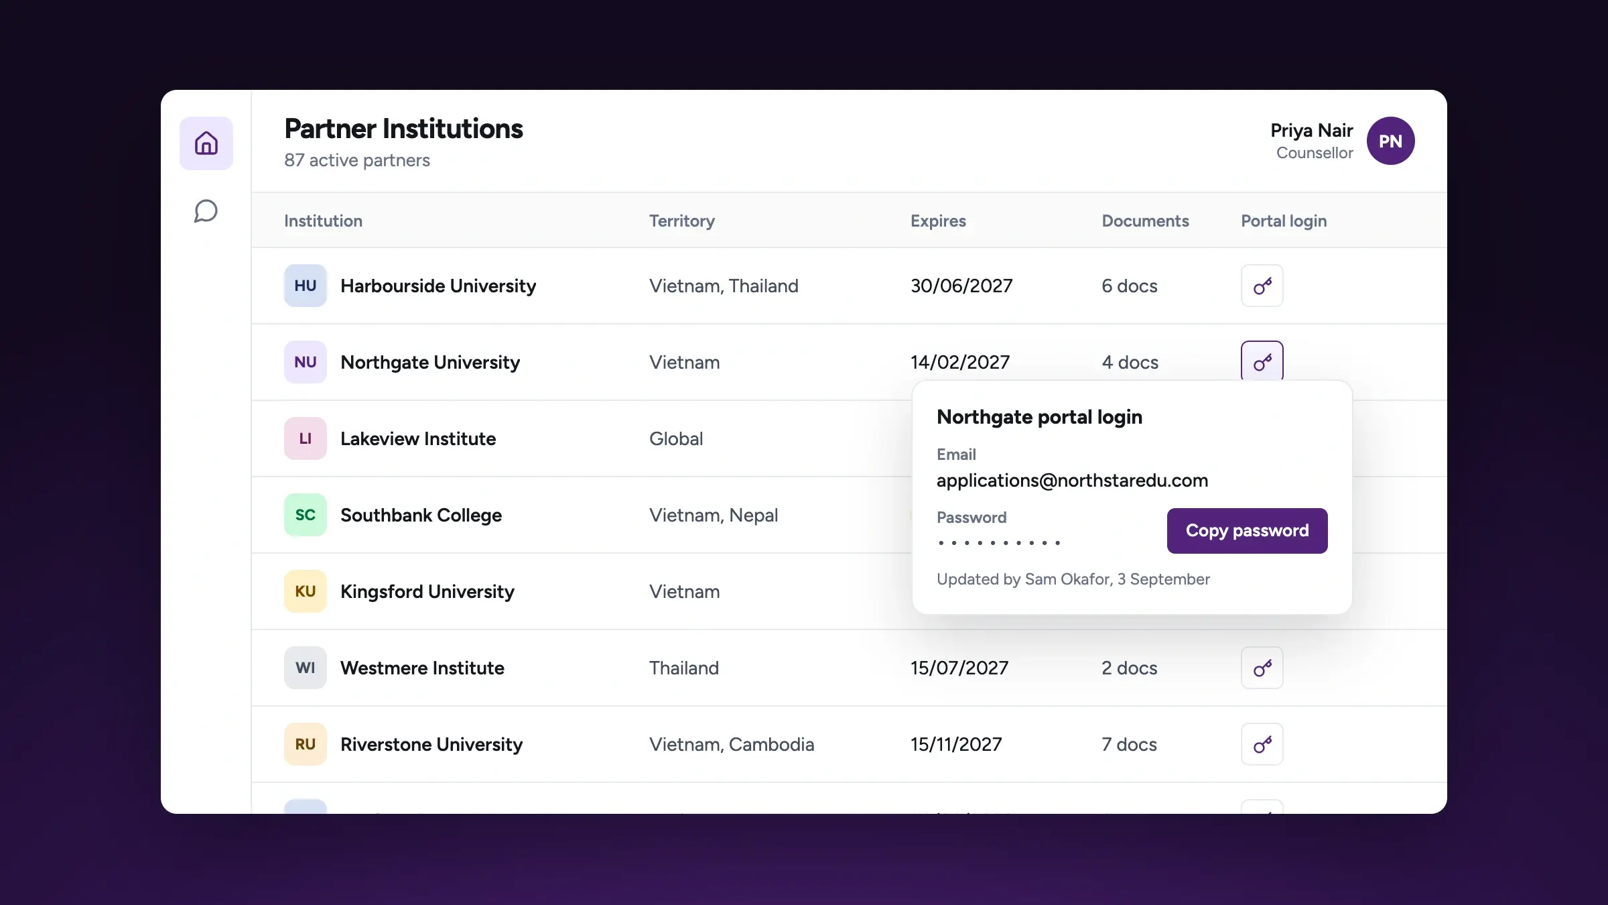Click the Priya Nair user name
The width and height of the screenshot is (1608, 905).
[x=1312, y=130]
